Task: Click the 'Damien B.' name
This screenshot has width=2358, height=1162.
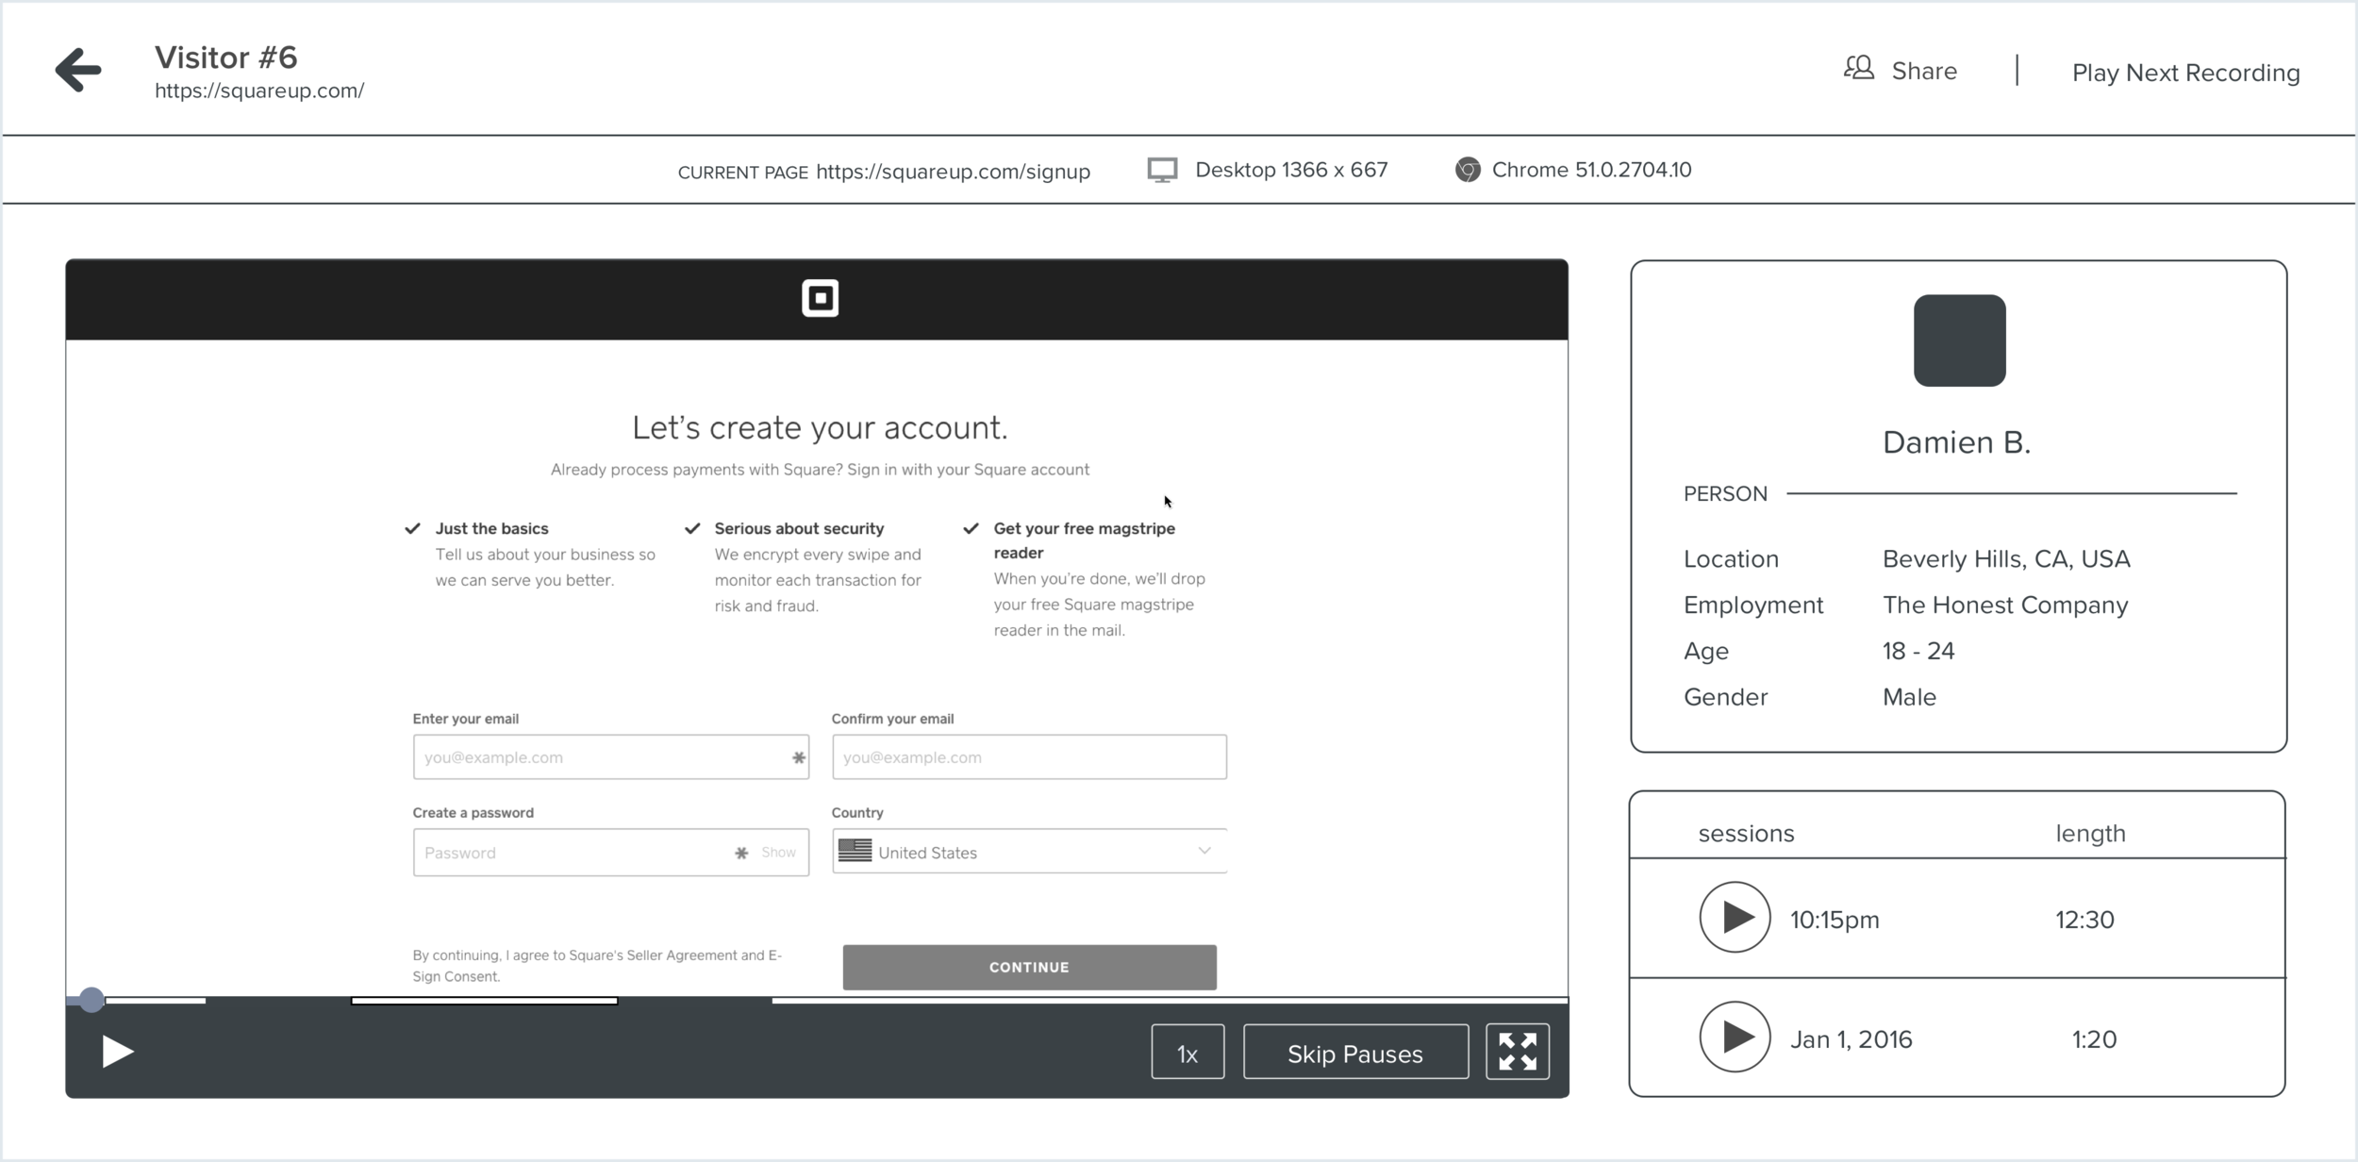Action: click(1957, 442)
